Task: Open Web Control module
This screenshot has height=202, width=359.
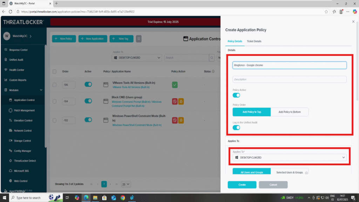Action: [21, 181]
